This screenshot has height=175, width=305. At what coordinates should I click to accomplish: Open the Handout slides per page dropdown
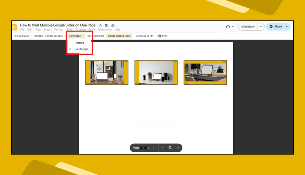point(50,36)
